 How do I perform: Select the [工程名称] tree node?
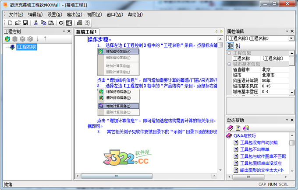click(27, 47)
